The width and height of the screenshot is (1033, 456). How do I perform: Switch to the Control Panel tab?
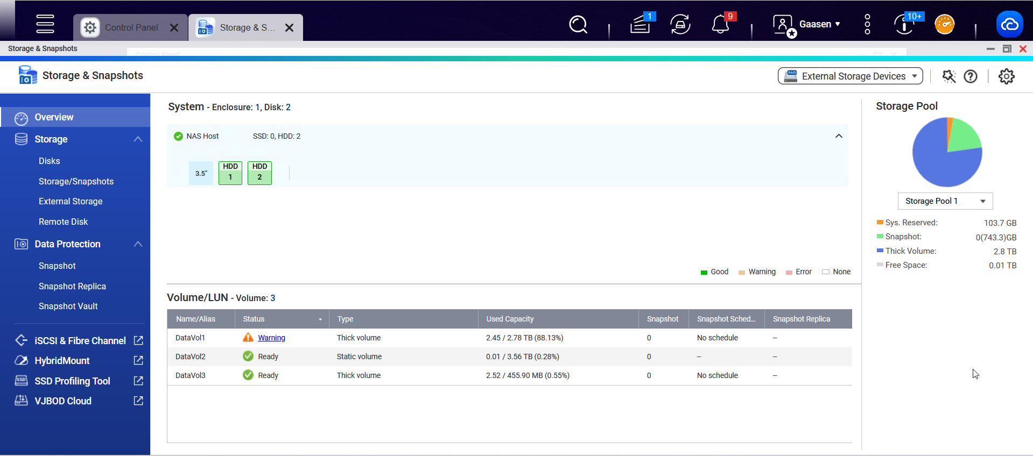pos(131,27)
